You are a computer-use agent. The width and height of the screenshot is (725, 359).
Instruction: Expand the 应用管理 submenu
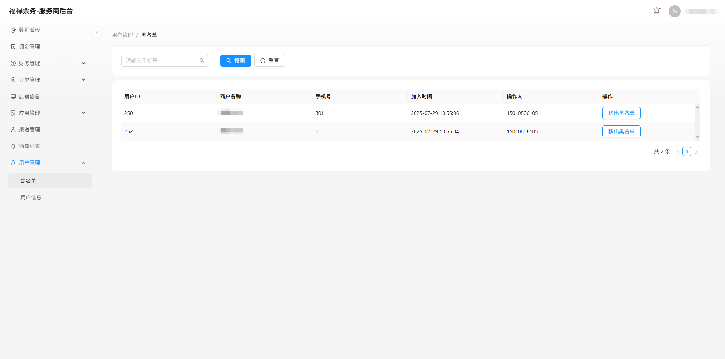[x=48, y=113]
